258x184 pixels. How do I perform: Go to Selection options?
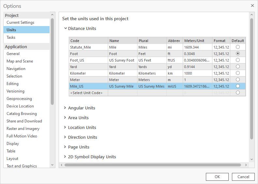pyautogui.click(x=26, y=76)
